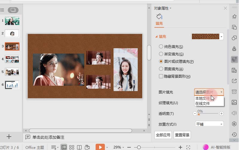Zoom out with the minus button
Image resolution: width=239 pixels, height=150 pixels.
point(129,147)
